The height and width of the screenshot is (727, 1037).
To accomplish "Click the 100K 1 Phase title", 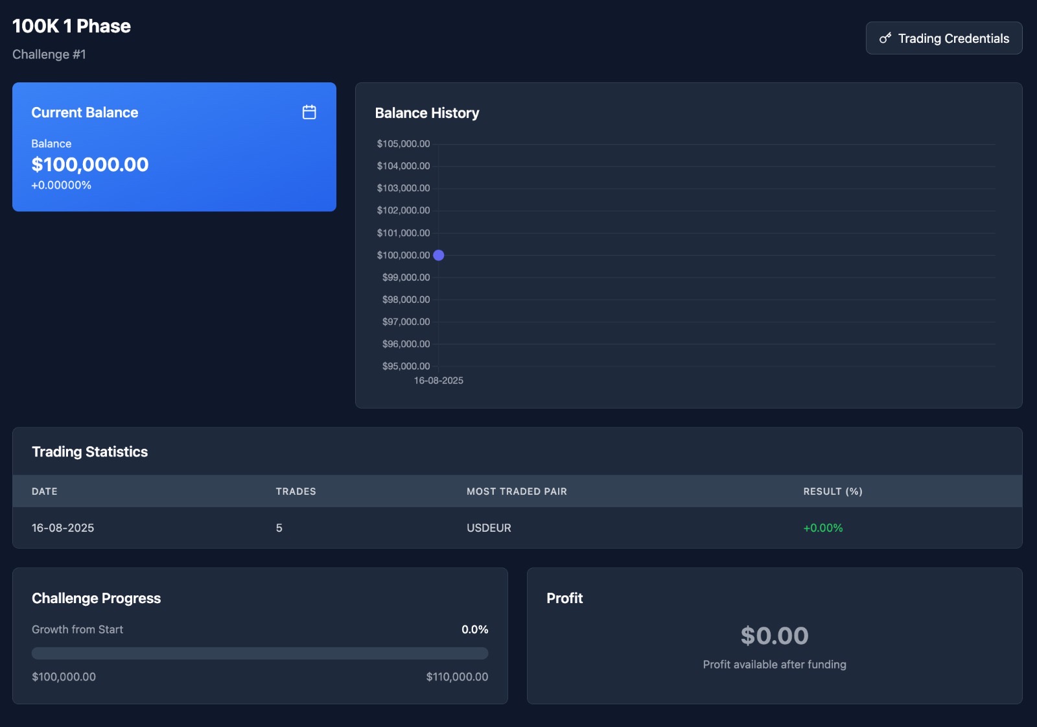I will point(71,26).
